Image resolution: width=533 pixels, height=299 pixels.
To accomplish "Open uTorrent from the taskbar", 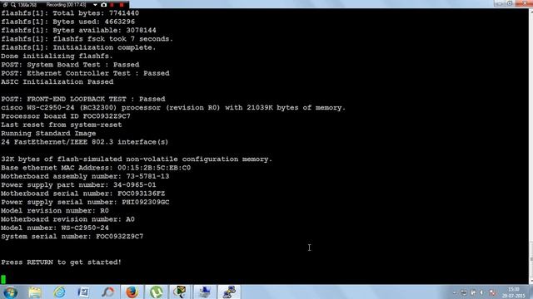I will (157, 292).
